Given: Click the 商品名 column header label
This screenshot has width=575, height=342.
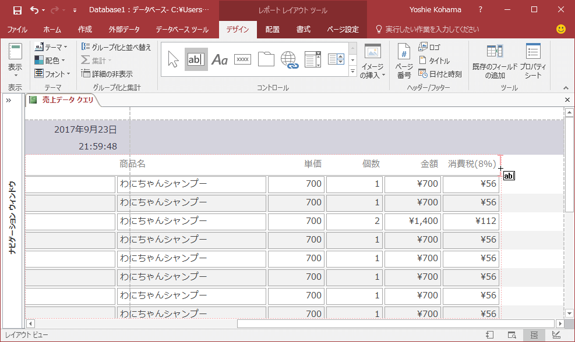Looking at the screenshot, I should (x=132, y=163).
